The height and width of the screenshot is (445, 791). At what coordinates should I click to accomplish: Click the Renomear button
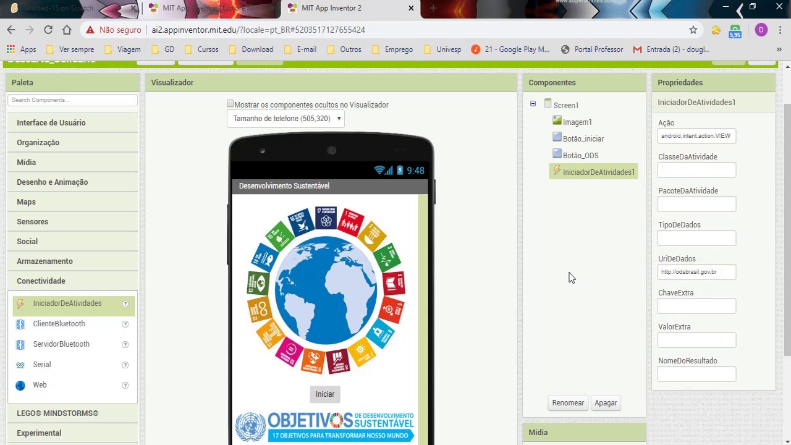click(x=568, y=403)
